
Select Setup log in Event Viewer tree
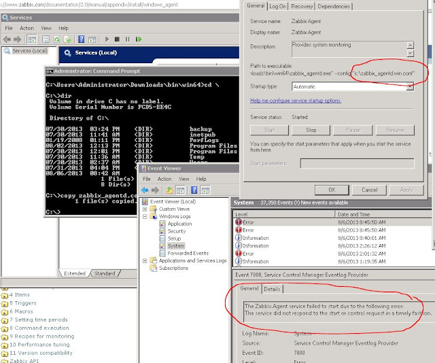[x=174, y=239]
